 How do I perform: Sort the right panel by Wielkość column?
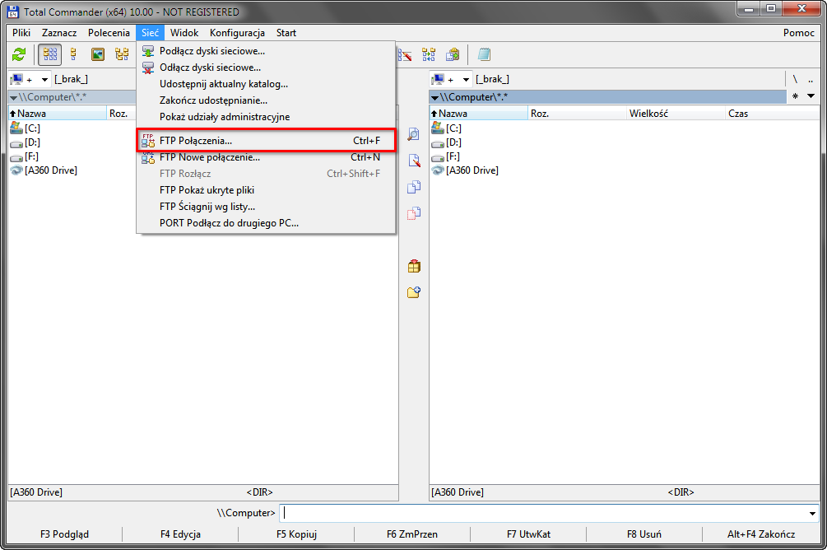pos(676,114)
